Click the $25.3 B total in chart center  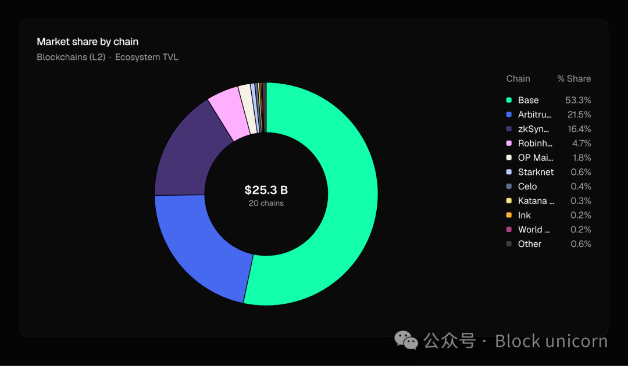click(266, 190)
